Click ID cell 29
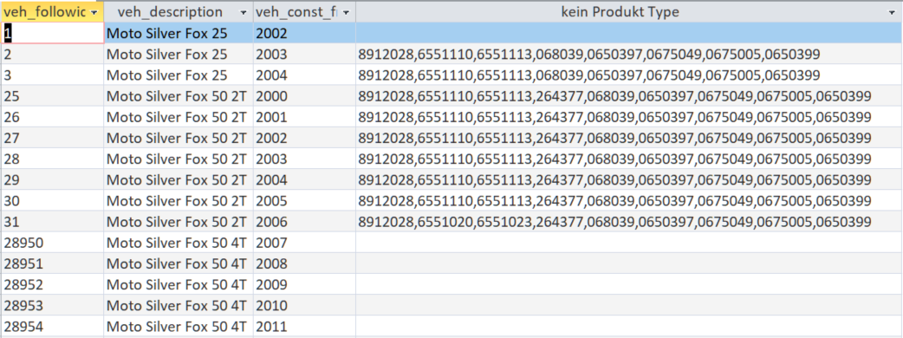Screen dimensions: 903x338 click(x=52, y=180)
